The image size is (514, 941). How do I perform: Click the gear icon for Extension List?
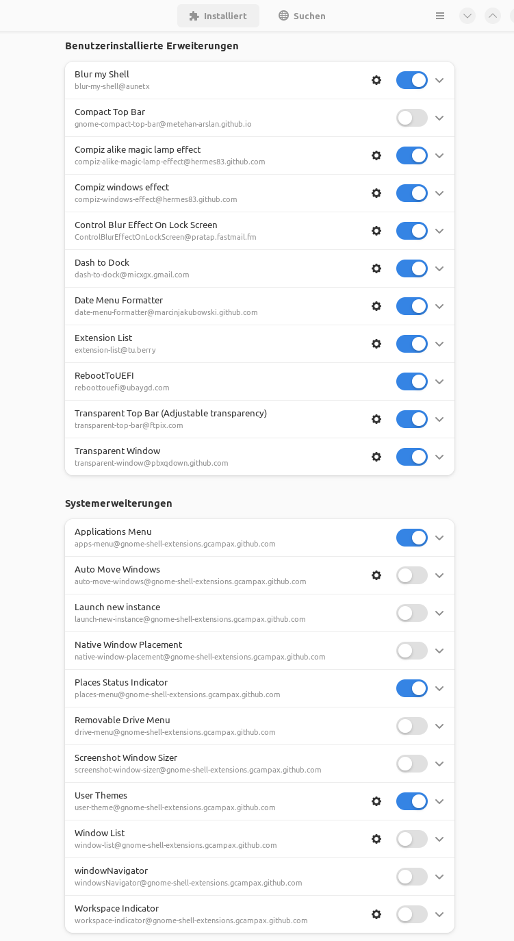tap(376, 344)
